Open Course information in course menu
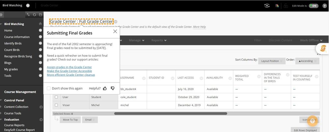Screen dimensions: 329x132 point(17,37)
